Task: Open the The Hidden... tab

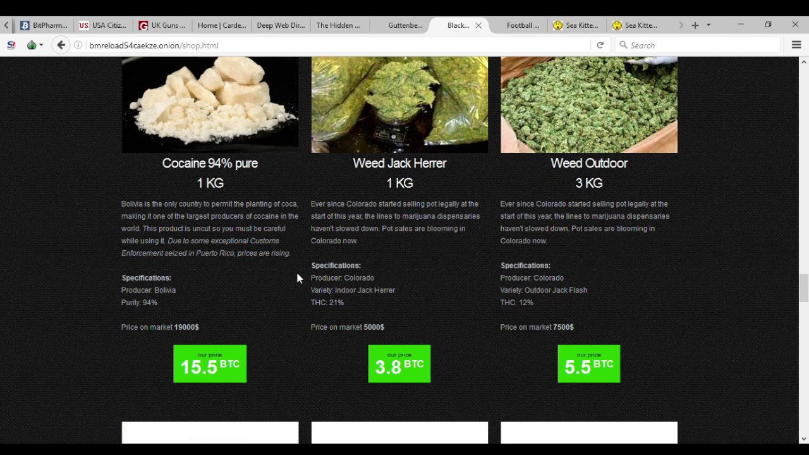Action: coord(338,25)
